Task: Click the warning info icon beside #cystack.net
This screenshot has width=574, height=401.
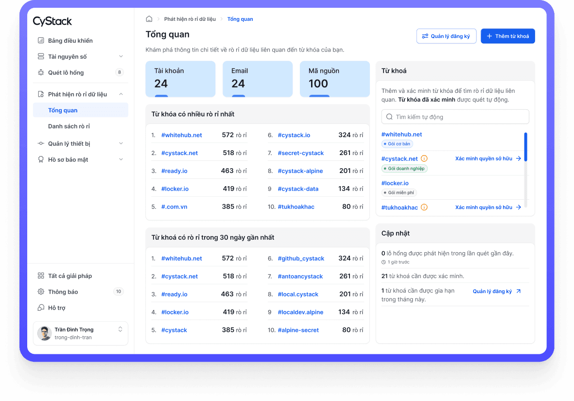Action: click(424, 158)
